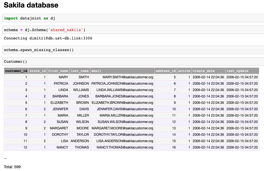Select PATRICIA.JOHNSON@sakilacustomer.org email cell

point(122,84)
